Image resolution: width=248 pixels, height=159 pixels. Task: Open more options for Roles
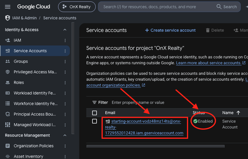pos(65,83)
